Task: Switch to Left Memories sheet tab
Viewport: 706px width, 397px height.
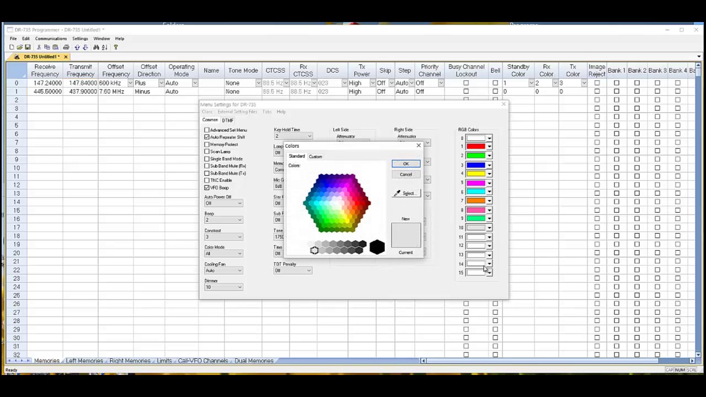Action: [84, 361]
